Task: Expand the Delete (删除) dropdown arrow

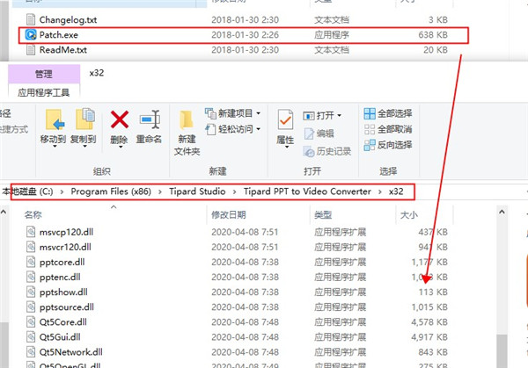Action: point(120,147)
